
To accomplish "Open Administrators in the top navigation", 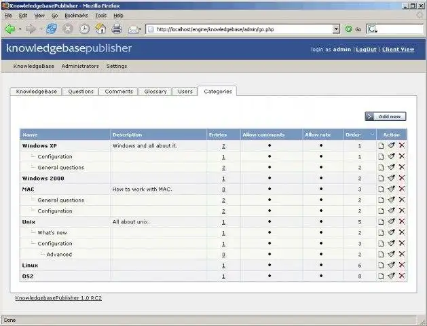I will click(80, 66).
